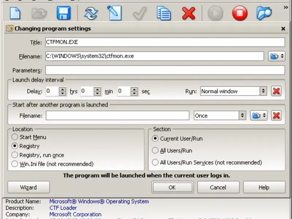
Task: Decrease the delay seconds spinner
Action: [x=134, y=93]
